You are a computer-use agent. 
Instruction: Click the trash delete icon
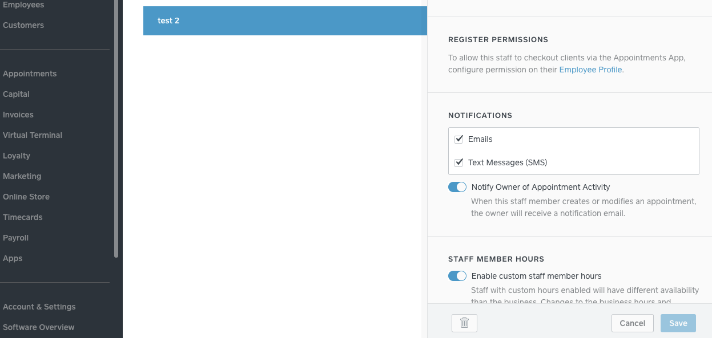pos(464,323)
